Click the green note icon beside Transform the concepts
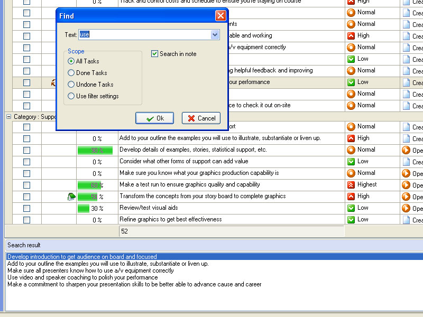The image size is (423, 317). (71, 197)
